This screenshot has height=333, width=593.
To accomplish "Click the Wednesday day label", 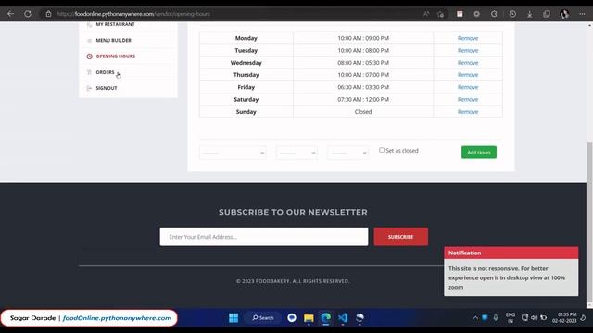I will point(246,63).
